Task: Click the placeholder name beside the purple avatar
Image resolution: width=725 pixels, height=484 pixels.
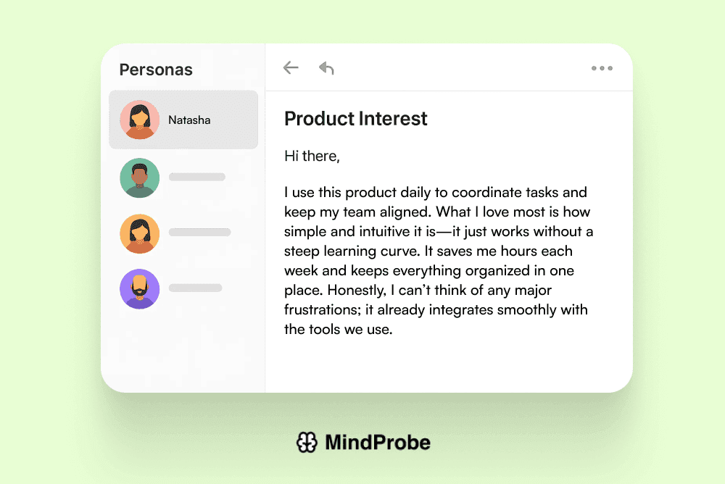Action: (195, 288)
